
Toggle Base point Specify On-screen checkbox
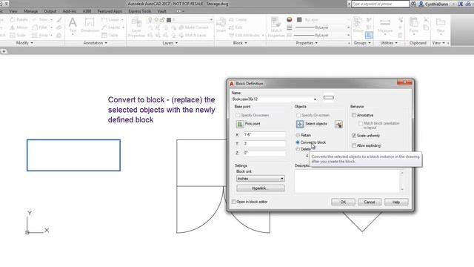point(238,116)
